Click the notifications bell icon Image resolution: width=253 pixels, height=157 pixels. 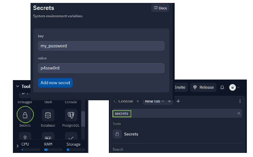click(x=222, y=87)
